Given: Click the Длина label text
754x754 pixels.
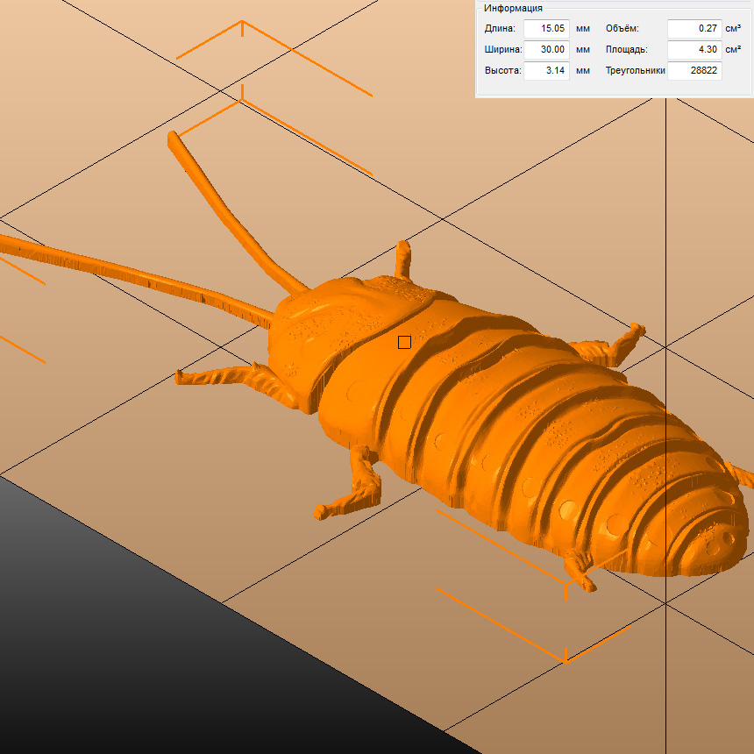Looking at the screenshot, I should point(500,29).
